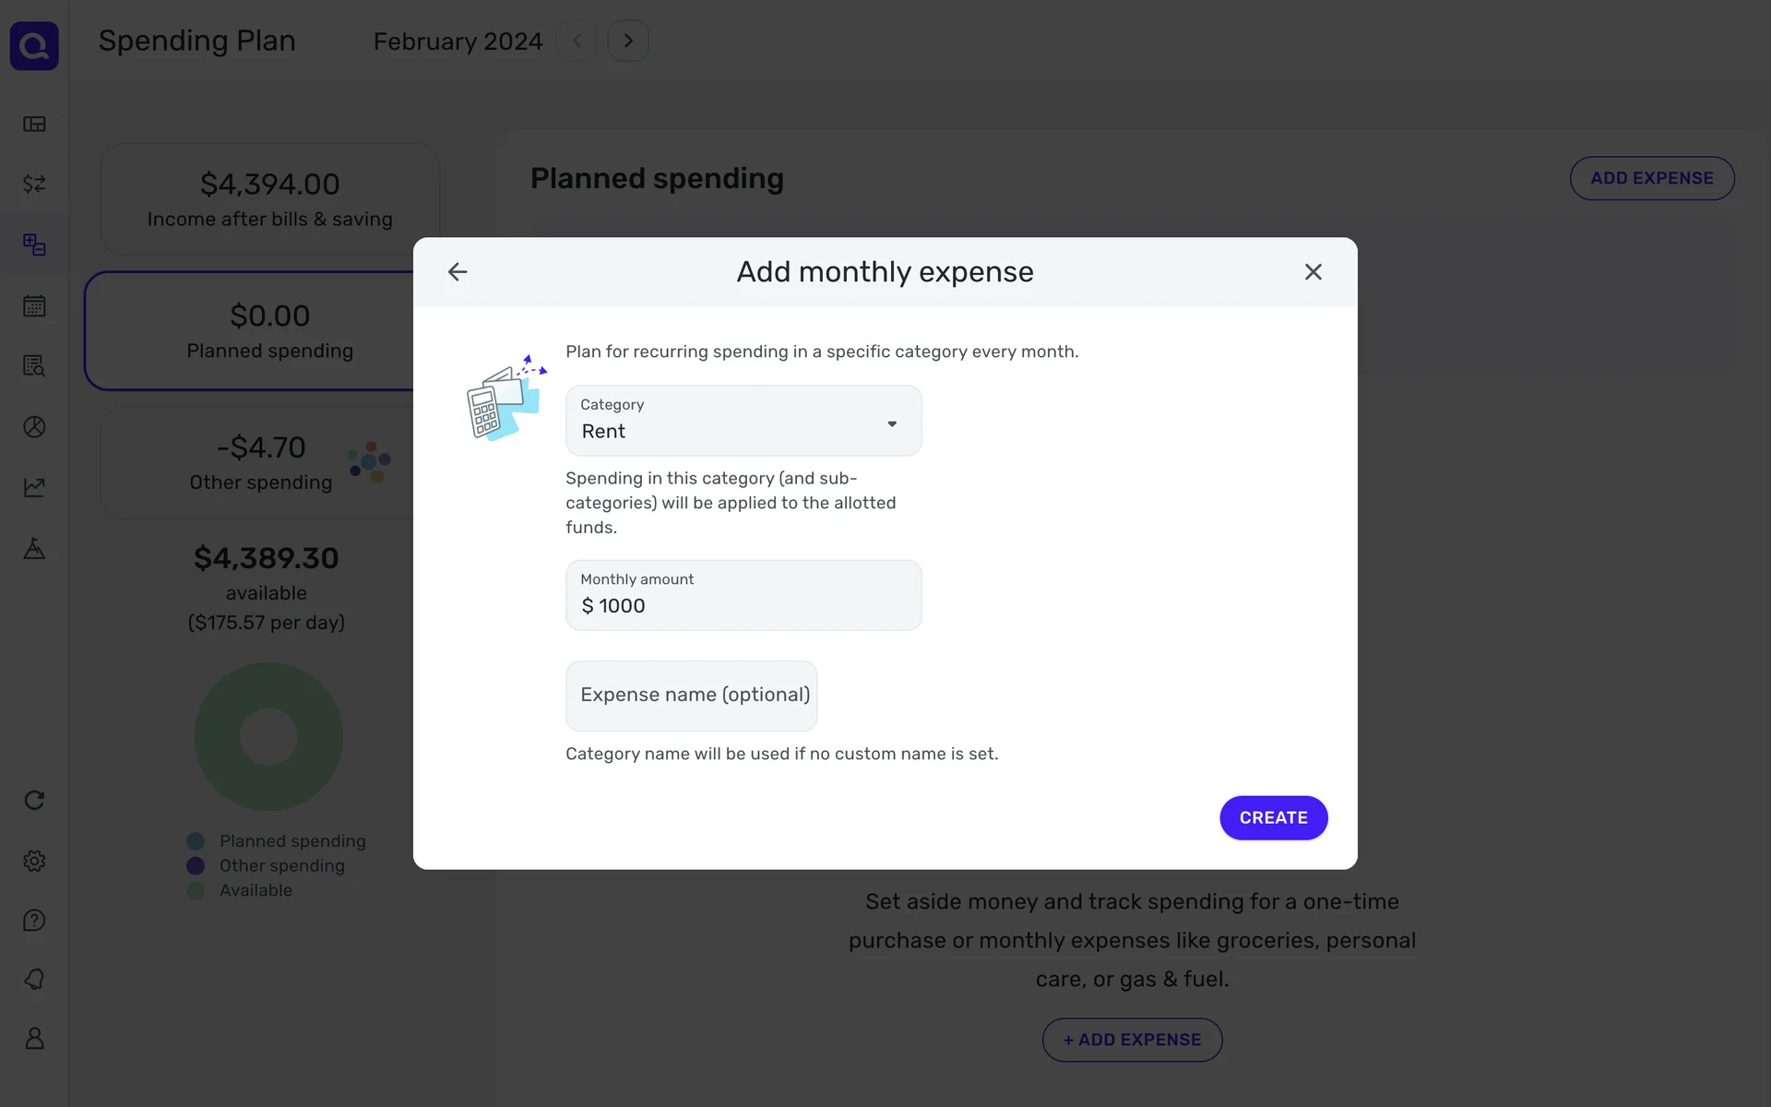This screenshot has width=1771, height=1107.
Task: Open the user profile icon
Action: point(34,1039)
